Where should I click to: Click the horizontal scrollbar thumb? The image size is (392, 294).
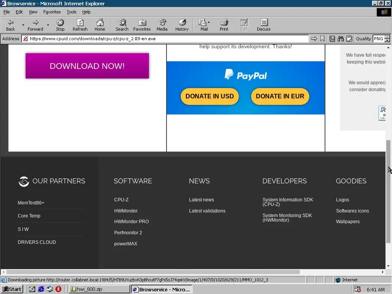tap(153, 272)
